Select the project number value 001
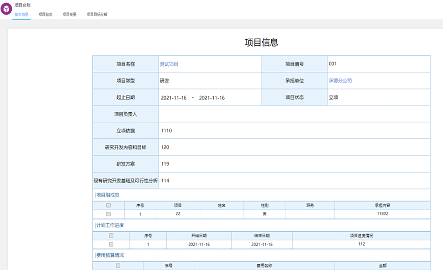This screenshot has width=443, height=270. point(333,64)
